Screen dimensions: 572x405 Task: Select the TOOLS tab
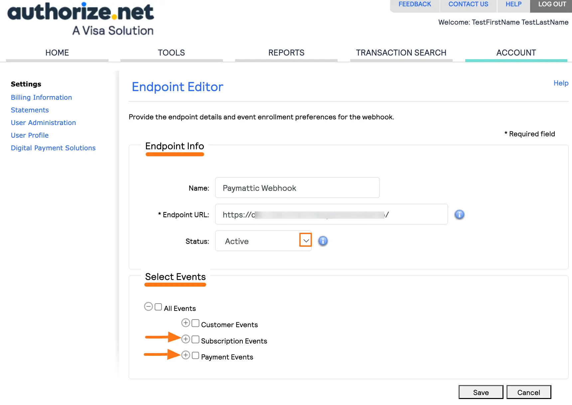tap(171, 53)
